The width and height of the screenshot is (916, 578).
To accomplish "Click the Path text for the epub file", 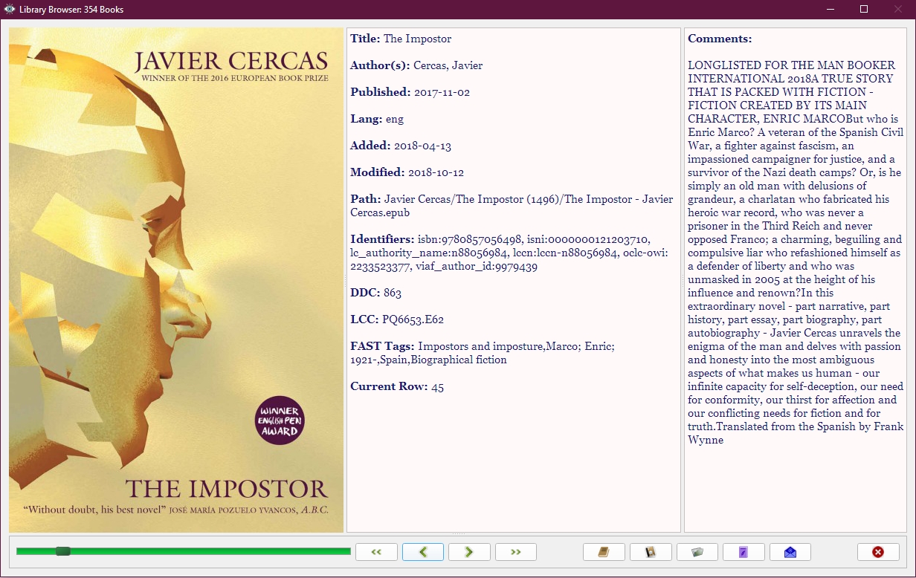I will click(x=512, y=206).
